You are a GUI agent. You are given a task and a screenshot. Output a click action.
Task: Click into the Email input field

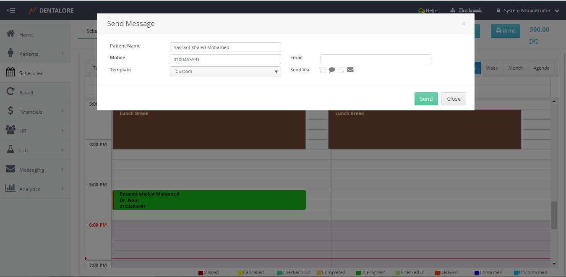click(376, 59)
